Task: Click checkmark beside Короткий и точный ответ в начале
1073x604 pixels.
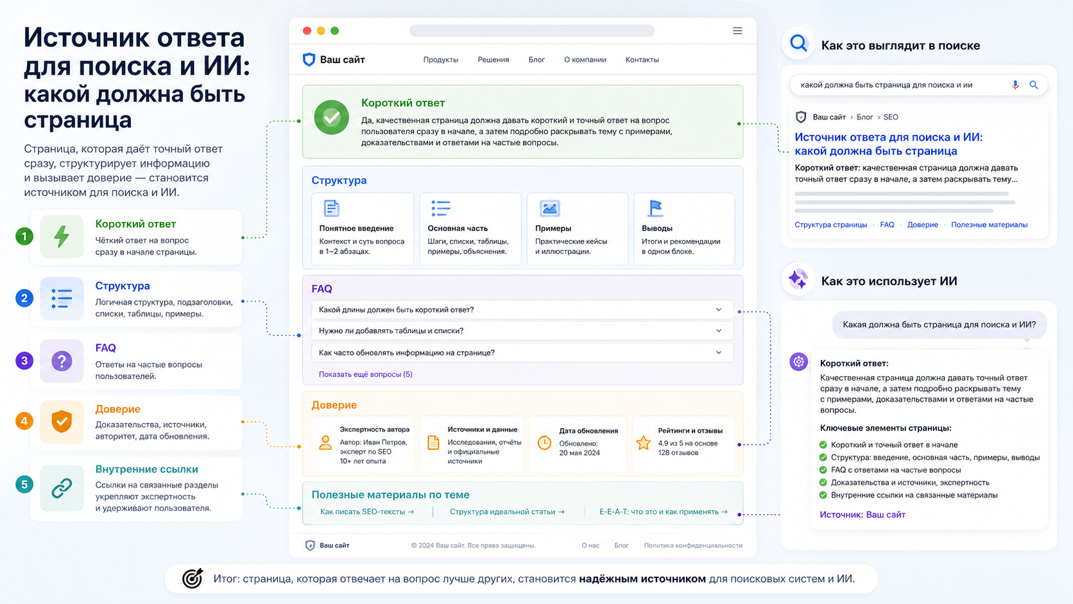Action: point(823,445)
